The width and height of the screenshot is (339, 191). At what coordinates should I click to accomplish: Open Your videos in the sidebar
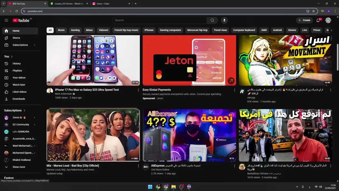click(20, 78)
